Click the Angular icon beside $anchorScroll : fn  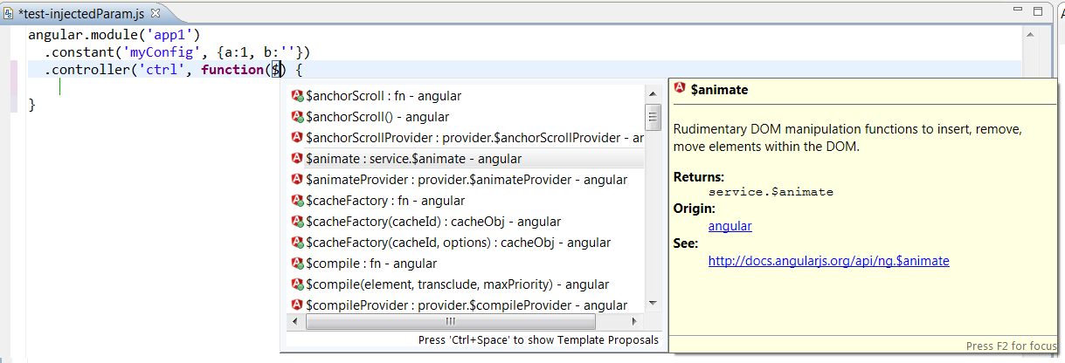coord(297,96)
